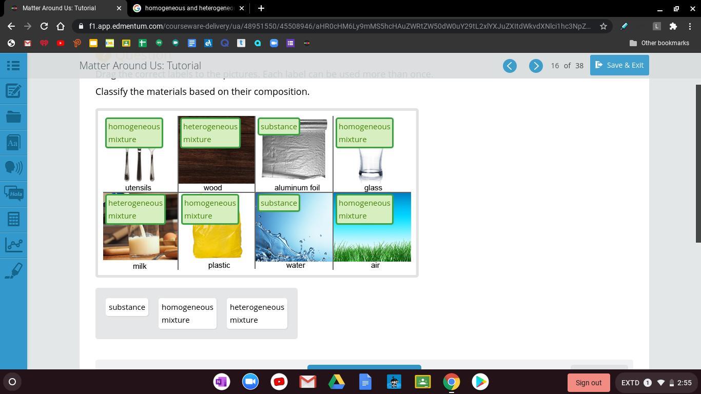Click the label placed on wood picture
This screenshot has width=701, height=394.
pos(210,133)
